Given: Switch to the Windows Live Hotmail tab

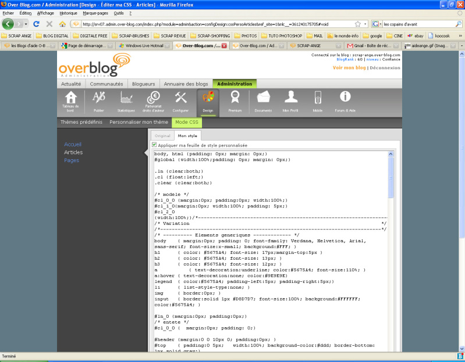Looking at the screenshot, I should pos(144,45).
